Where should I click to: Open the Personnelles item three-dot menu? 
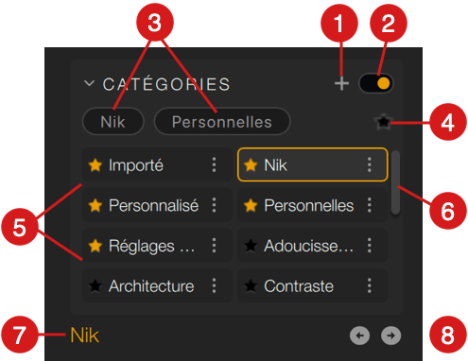click(x=370, y=205)
